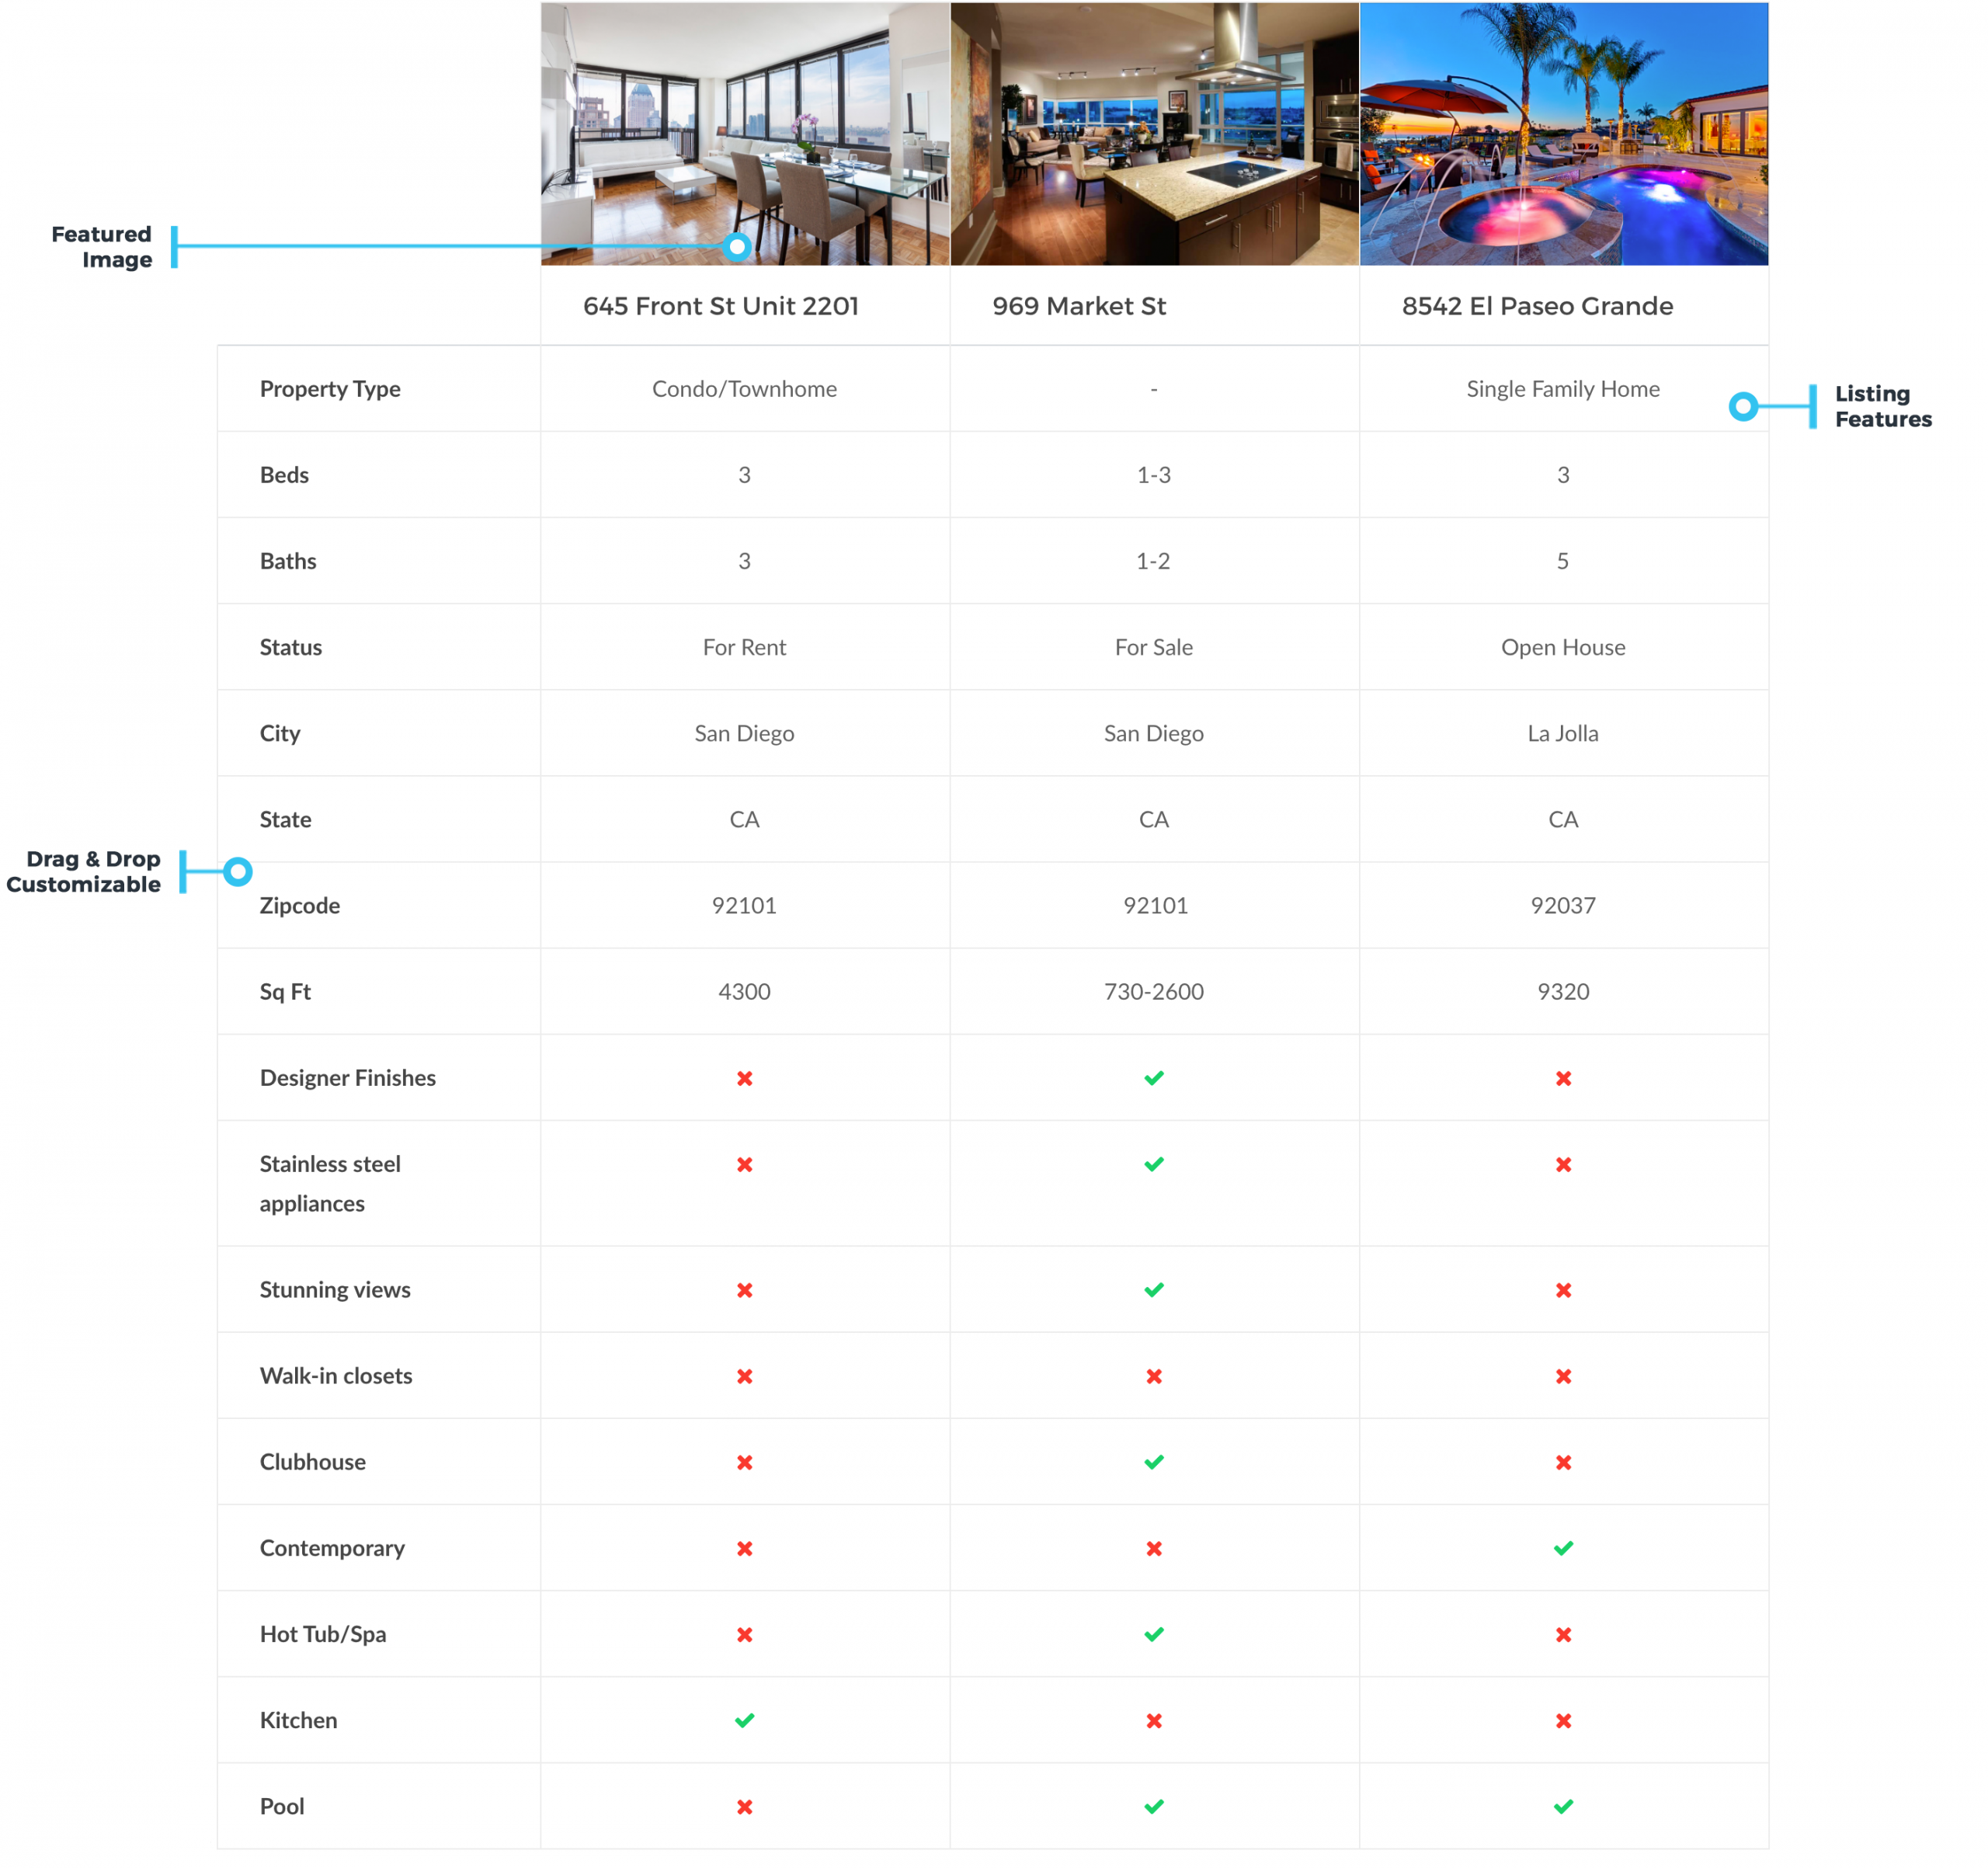This screenshot has height=1868, width=1988.
Task: Click the 969 Market St kitchen photo
Action: (x=1153, y=133)
